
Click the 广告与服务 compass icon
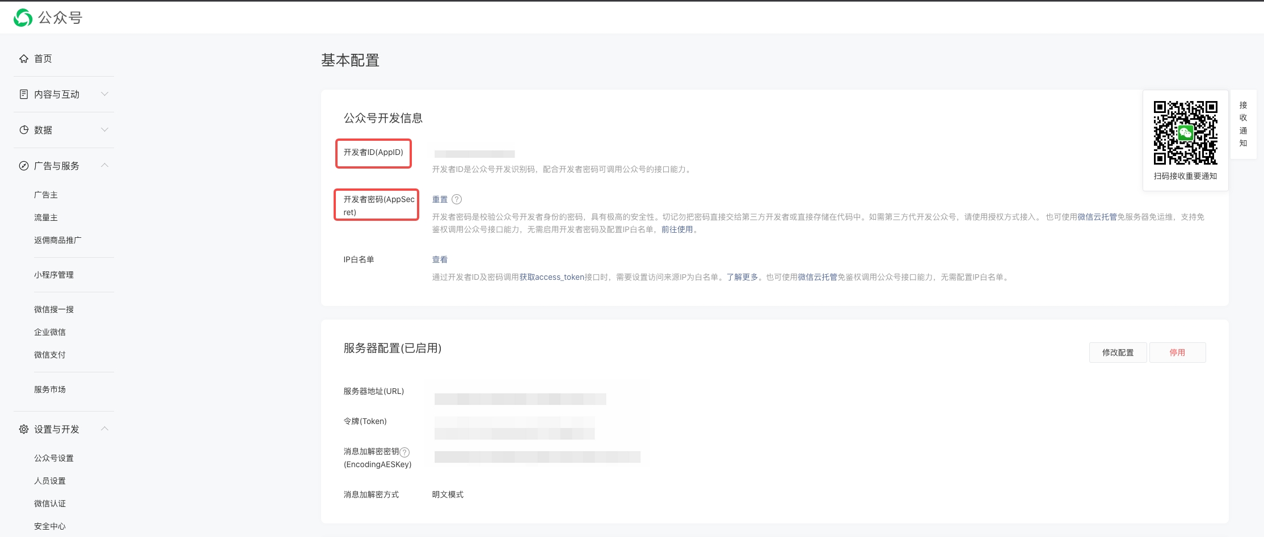point(24,166)
